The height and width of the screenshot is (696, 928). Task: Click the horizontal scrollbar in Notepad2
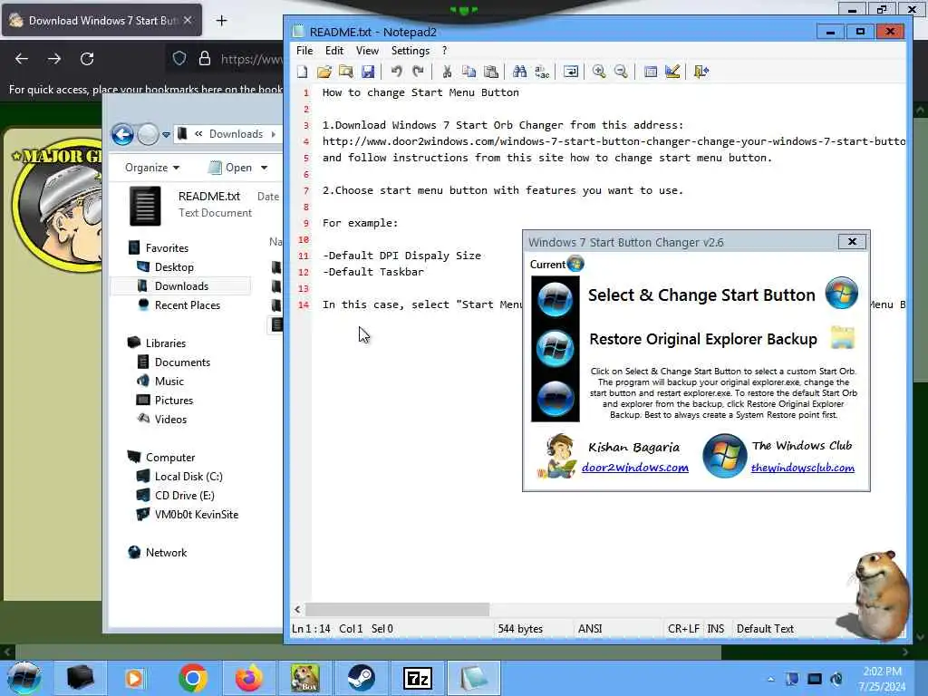click(397, 609)
